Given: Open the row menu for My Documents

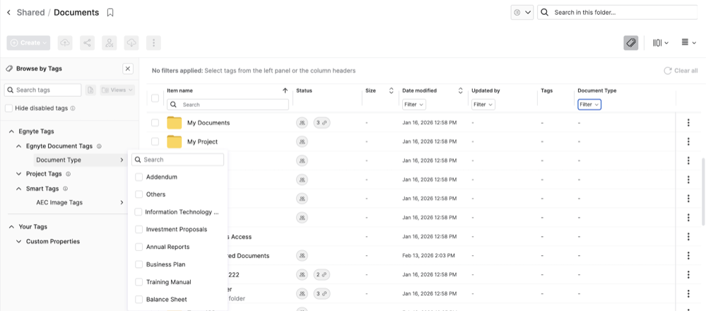Looking at the screenshot, I should click(688, 122).
